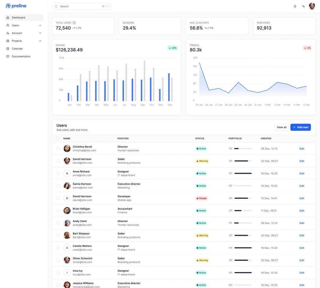The height and width of the screenshot is (288, 320).
Task: Click View all in the Users panel
Action: (x=281, y=127)
